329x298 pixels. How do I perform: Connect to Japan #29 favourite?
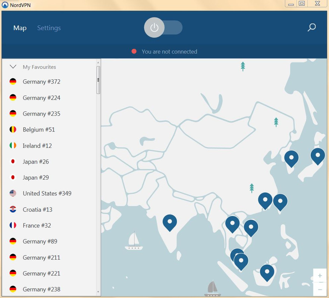(49, 178)
